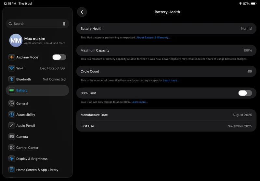Select Home Screen & App Library

pos(37,170)
